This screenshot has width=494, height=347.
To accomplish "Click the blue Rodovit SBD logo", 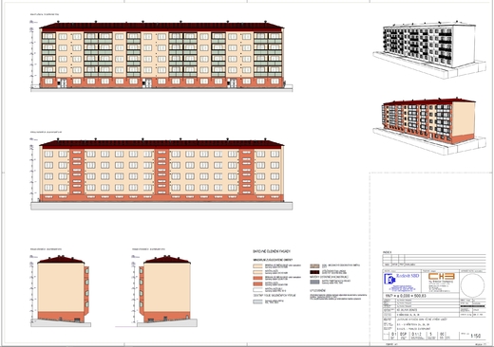I will [401, 283].
